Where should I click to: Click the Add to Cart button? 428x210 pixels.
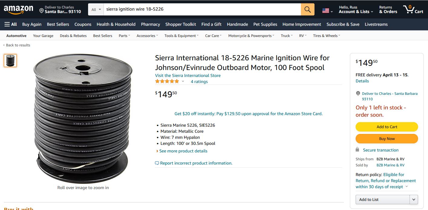[x=387, y=127]
